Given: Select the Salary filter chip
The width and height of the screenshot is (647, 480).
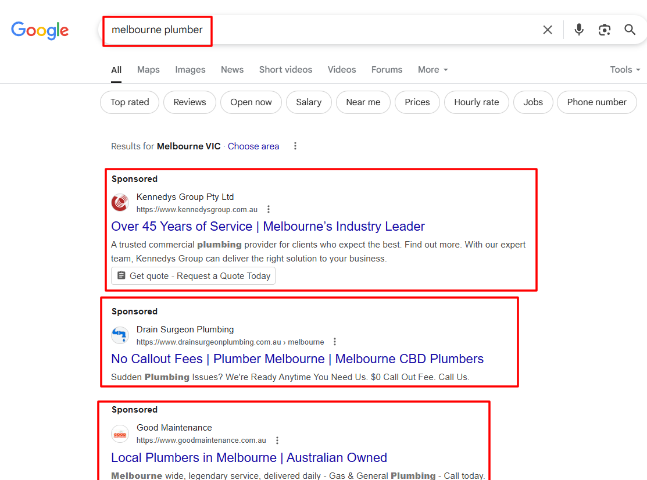Looking at the screenshot, I should pyautogui.click(x=309, y=102).
